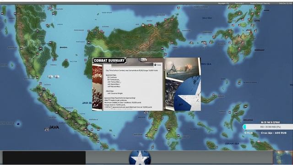
Task: Click the right cloud icon west of Java Sea
Action: [57, 77]
